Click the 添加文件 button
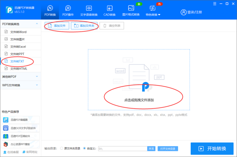The width and height of the screenshot is (237, 157). point(57,26)
